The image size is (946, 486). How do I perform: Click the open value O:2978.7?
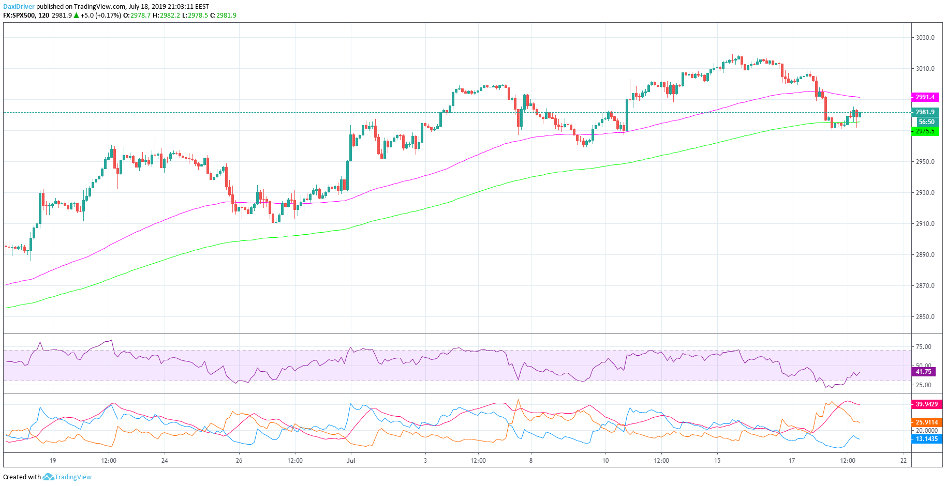[x=137, y=16]
